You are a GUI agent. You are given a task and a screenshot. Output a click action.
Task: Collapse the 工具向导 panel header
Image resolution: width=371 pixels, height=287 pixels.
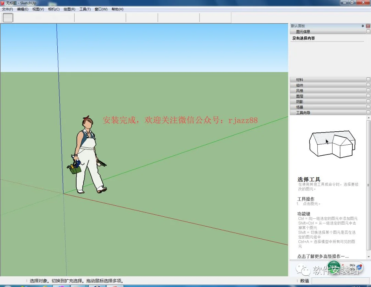(330, 112)
